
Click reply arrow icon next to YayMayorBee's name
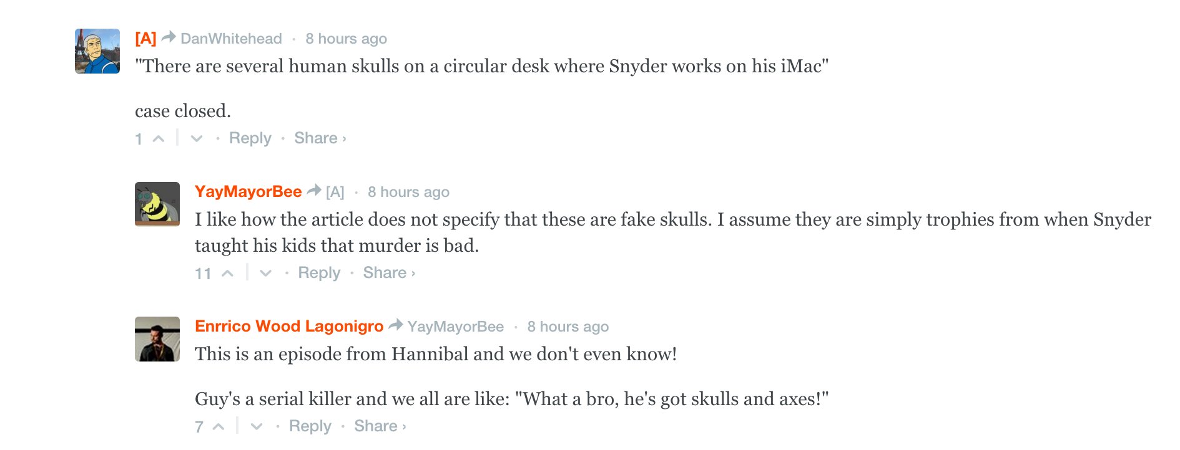(314, 190)
